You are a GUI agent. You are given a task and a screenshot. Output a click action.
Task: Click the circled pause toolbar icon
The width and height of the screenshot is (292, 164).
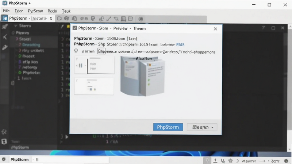click(x=141, y=19)
